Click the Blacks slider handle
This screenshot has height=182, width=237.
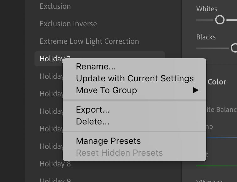click(234, 48)
